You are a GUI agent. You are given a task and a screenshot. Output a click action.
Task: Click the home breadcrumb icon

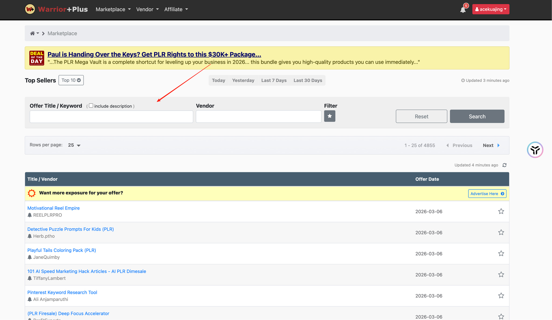[x=32, y=33]
